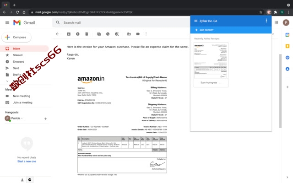Open Google account profile avatar
This screenshot has width=293, height=183.
point(286,22)
